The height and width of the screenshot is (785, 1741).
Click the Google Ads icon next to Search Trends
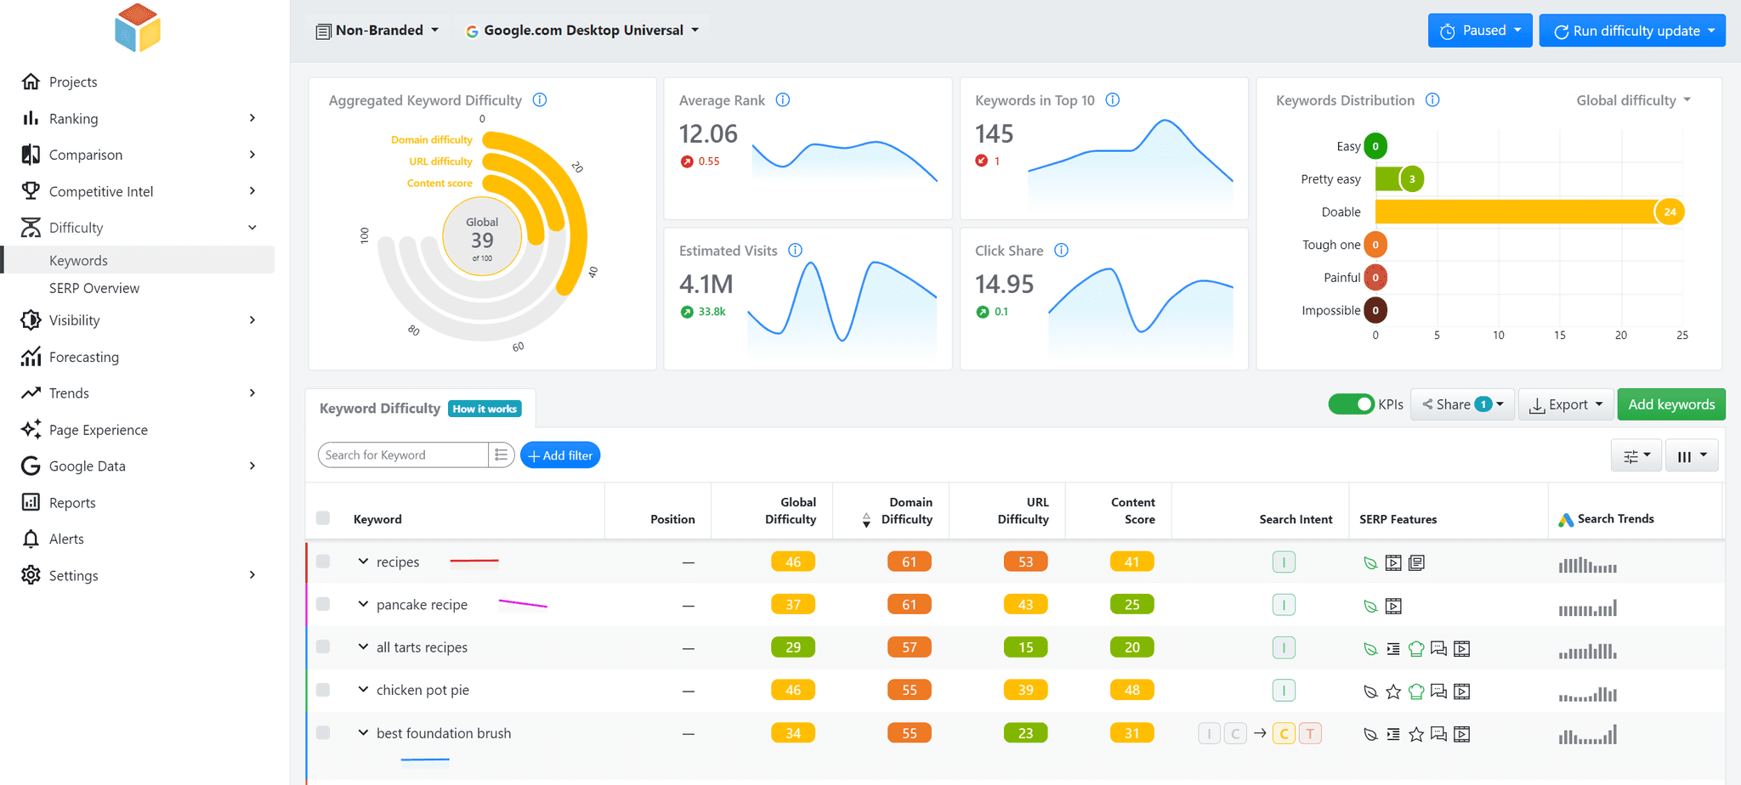(x=1566, y=518)
